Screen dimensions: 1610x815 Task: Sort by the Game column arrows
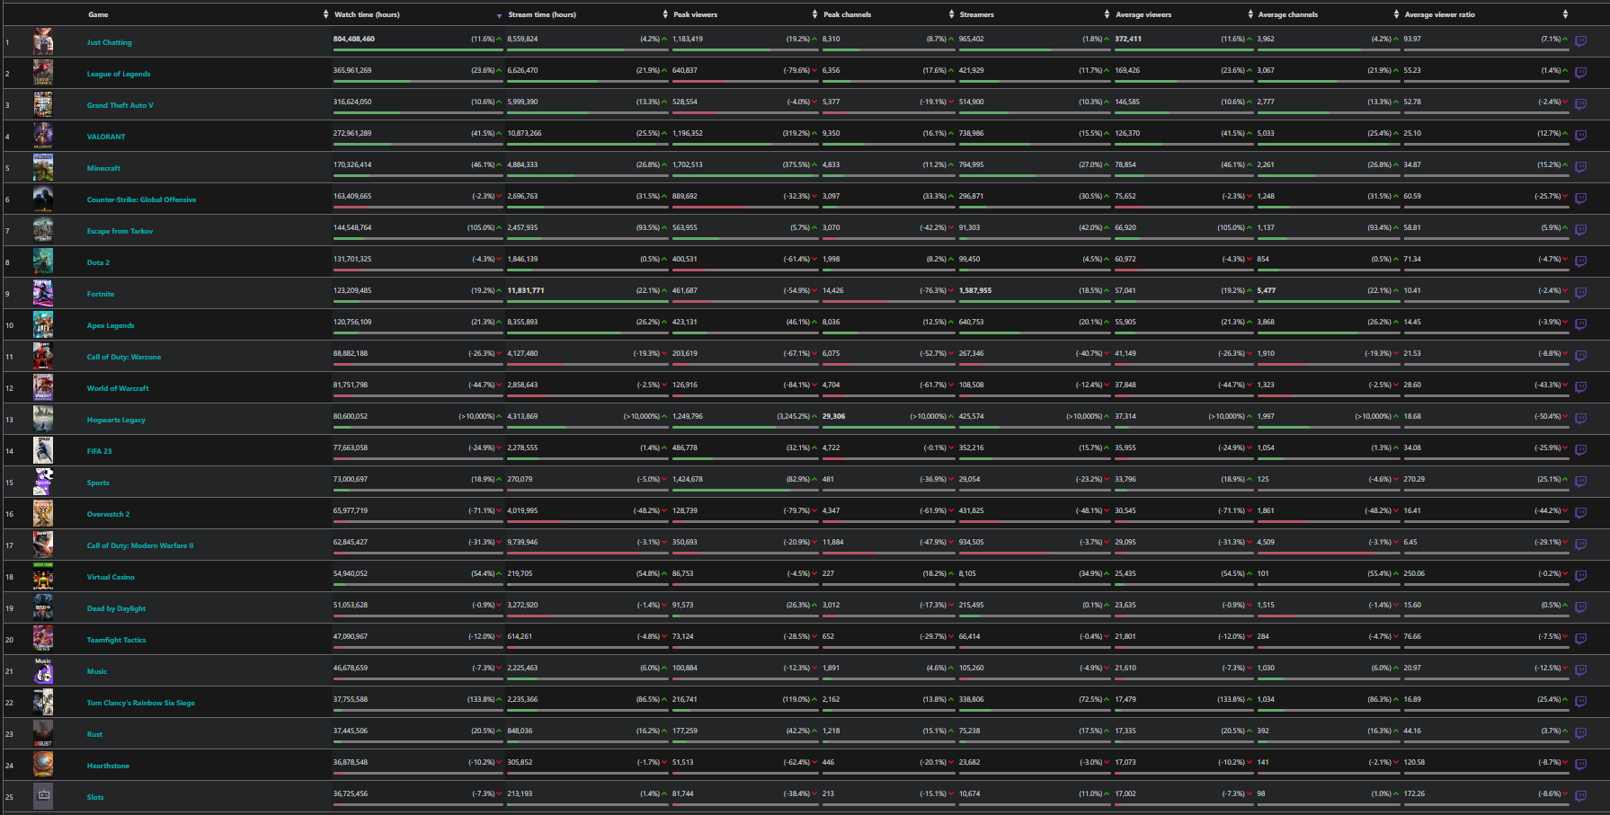coord(325,14)
